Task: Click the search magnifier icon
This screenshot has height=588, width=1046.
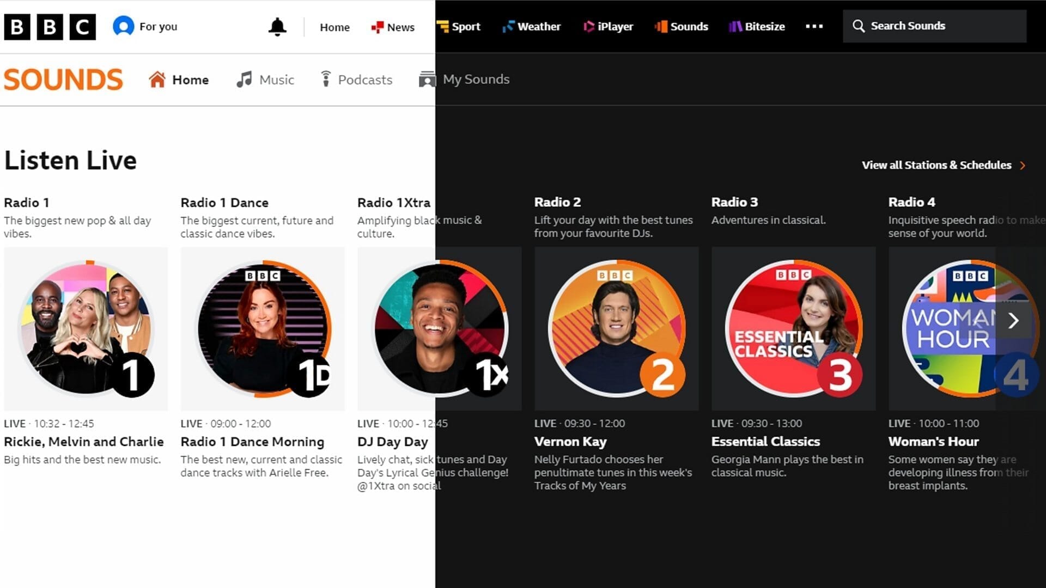Action: pos(858,26)
